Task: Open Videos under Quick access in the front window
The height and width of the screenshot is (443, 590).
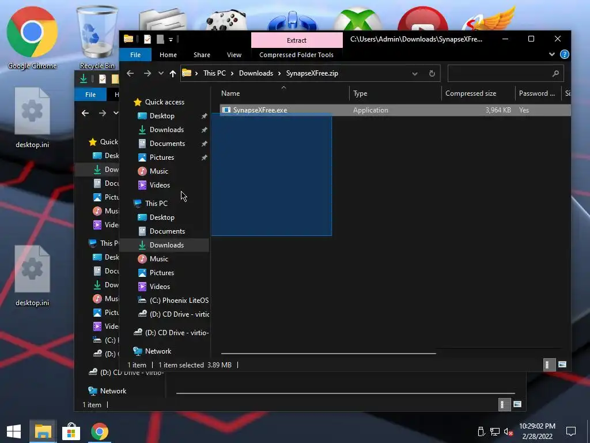Action: coord(160,185)
